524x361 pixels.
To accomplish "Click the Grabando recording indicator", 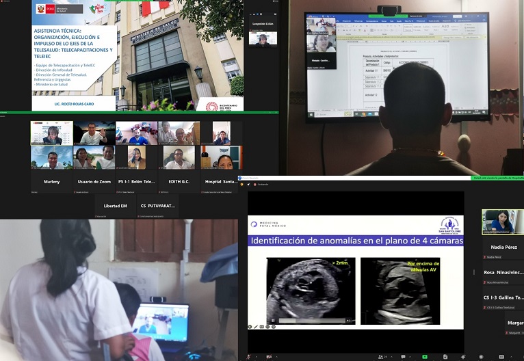I will point(261,185).
